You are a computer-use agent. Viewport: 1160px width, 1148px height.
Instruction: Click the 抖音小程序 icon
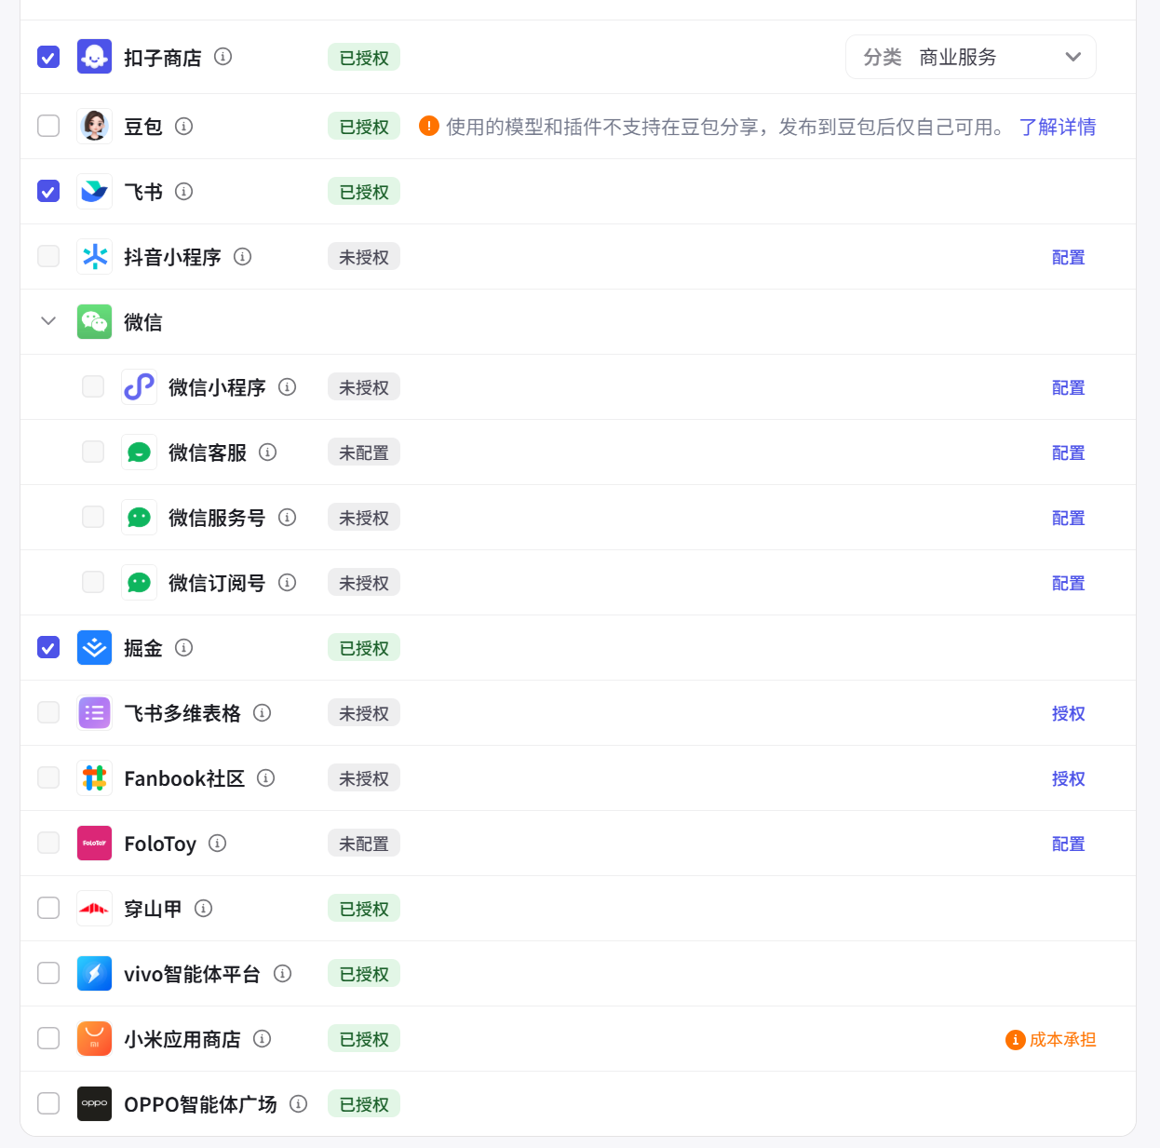pos(94,256)
